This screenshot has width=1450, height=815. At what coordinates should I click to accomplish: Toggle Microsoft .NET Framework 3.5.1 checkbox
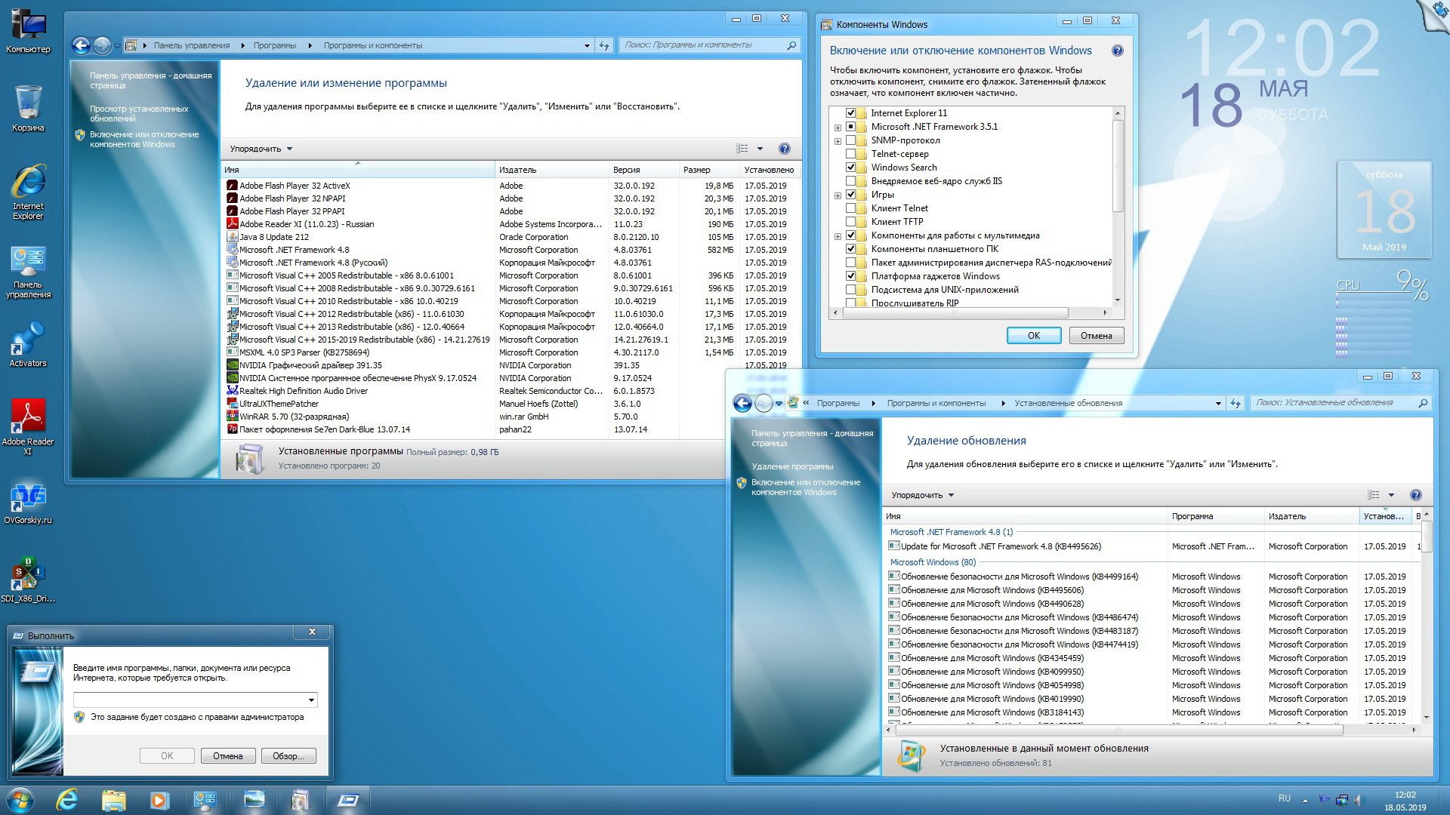pos(851,127)
